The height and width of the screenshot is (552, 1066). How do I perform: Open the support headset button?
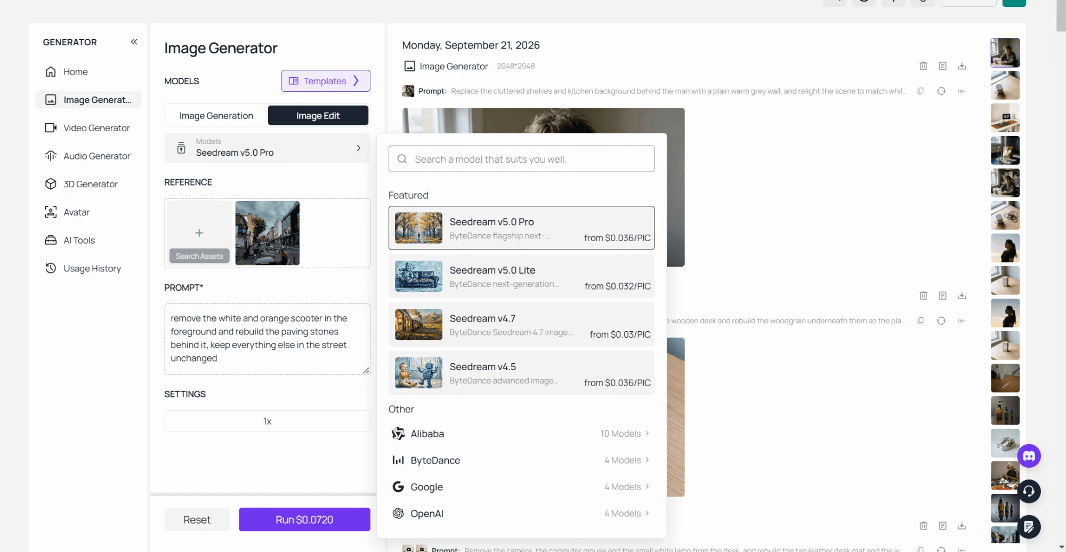coord(1029,491)
